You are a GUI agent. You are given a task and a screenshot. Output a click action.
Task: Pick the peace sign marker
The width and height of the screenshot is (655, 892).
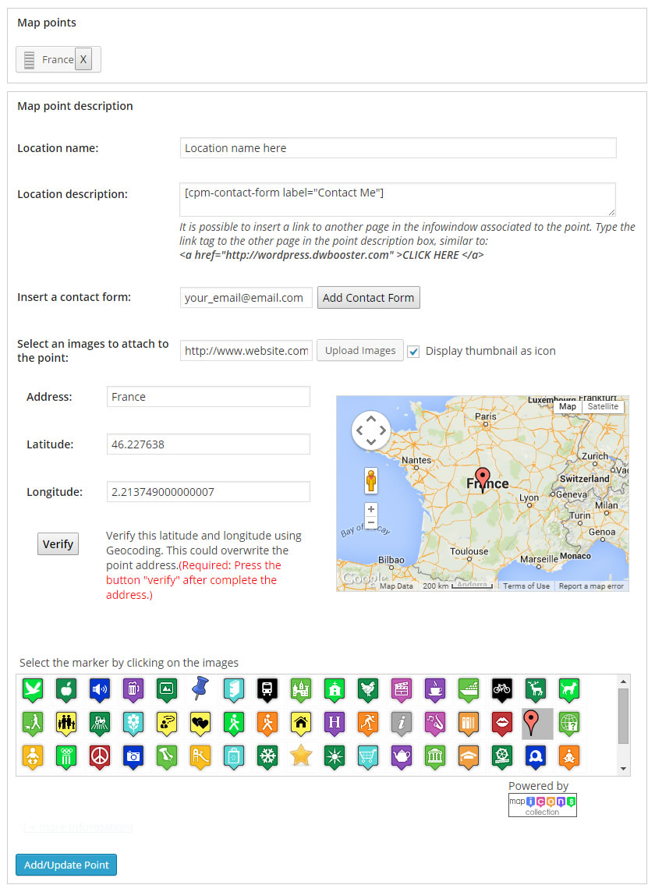point(100,755)
